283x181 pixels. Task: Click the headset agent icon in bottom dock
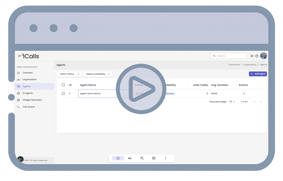click(x=142, y=158)
